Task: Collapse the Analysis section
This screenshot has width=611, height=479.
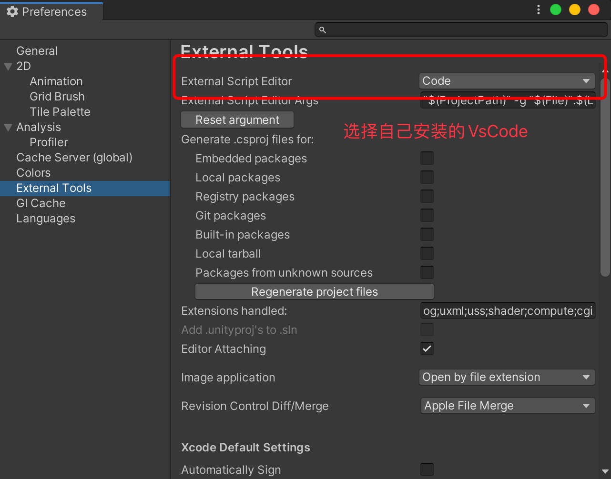Action: [x=7, y=127]
